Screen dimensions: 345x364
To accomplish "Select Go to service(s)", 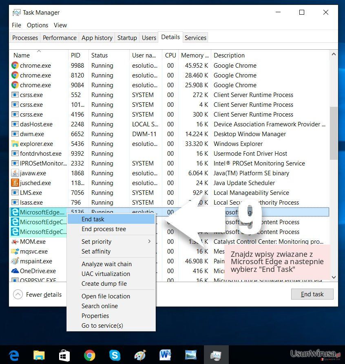I will [x=111, y=325].
